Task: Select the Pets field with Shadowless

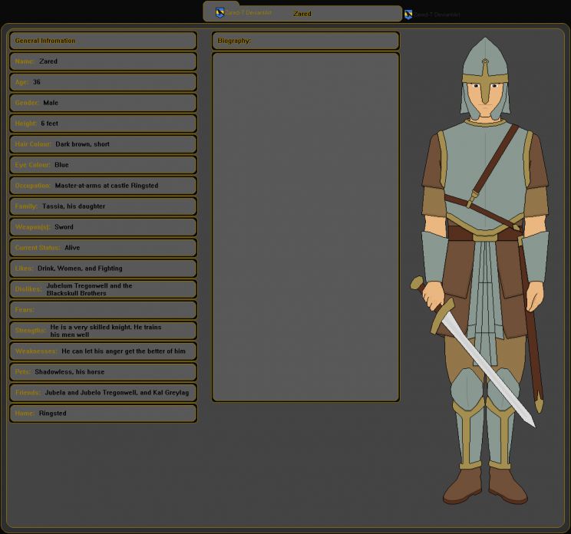Action: click(x=103, y=372)
